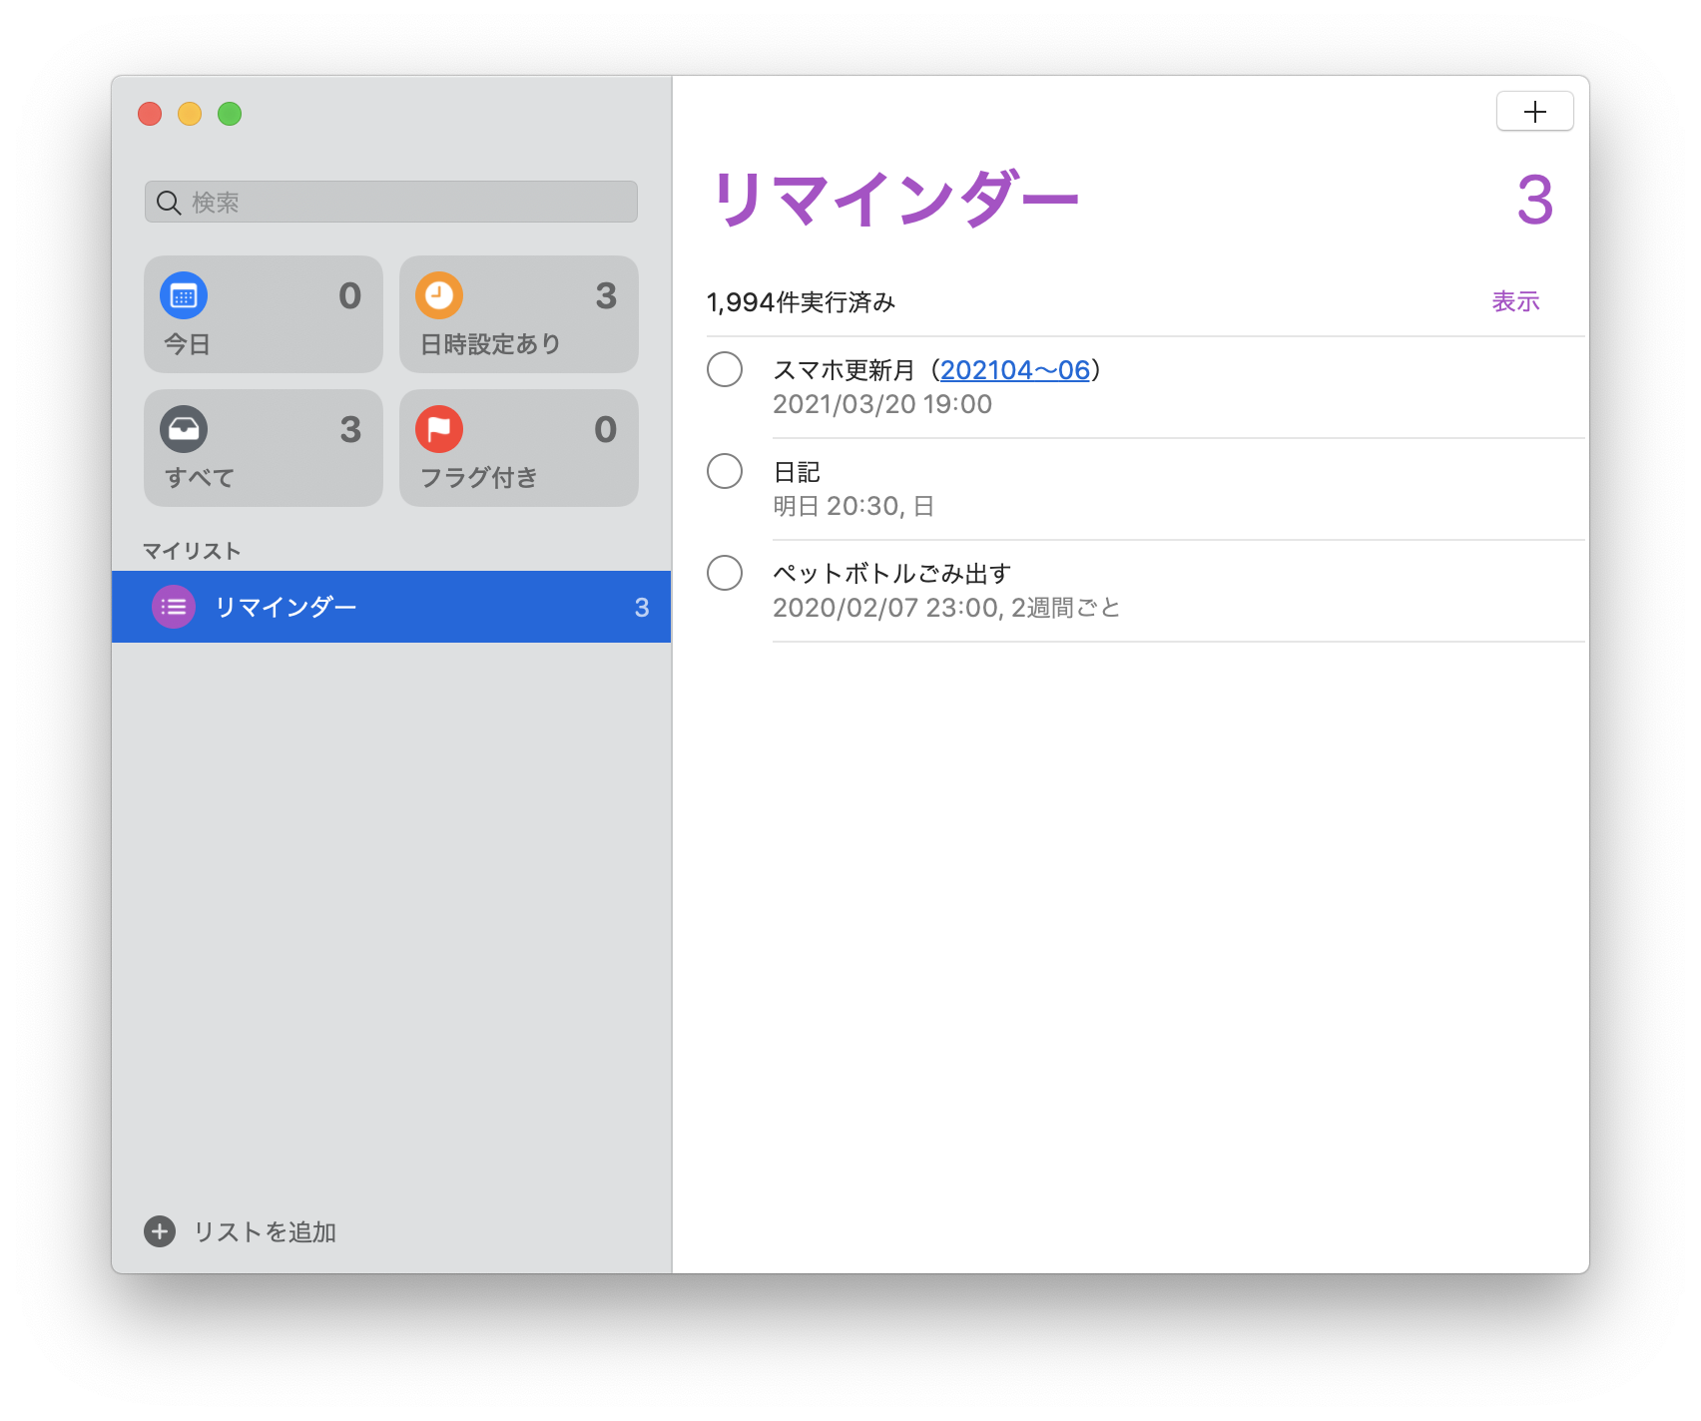Click the large リマインダー list heading

click(895, 200)
